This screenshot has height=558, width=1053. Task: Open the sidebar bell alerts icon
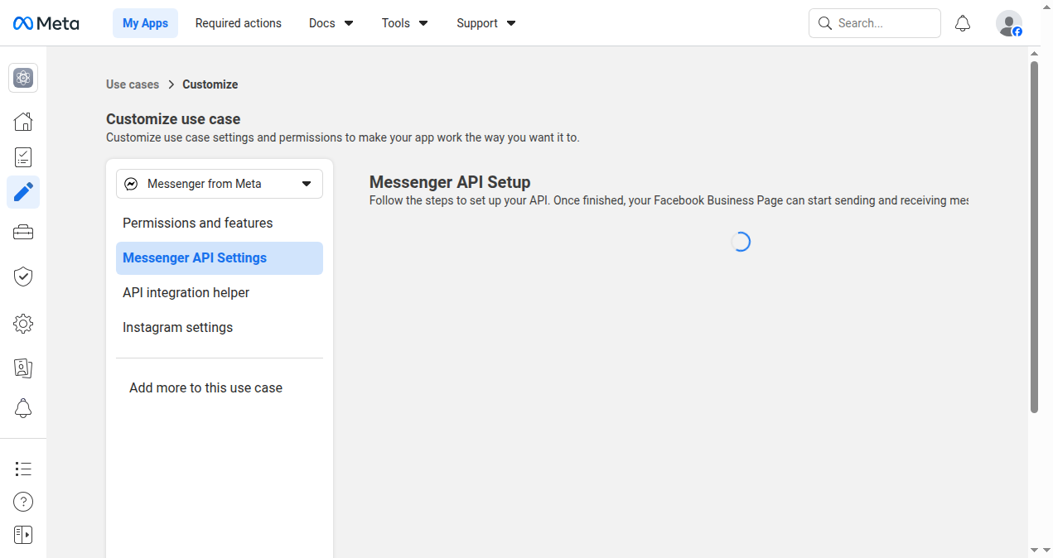click(23, 408)
